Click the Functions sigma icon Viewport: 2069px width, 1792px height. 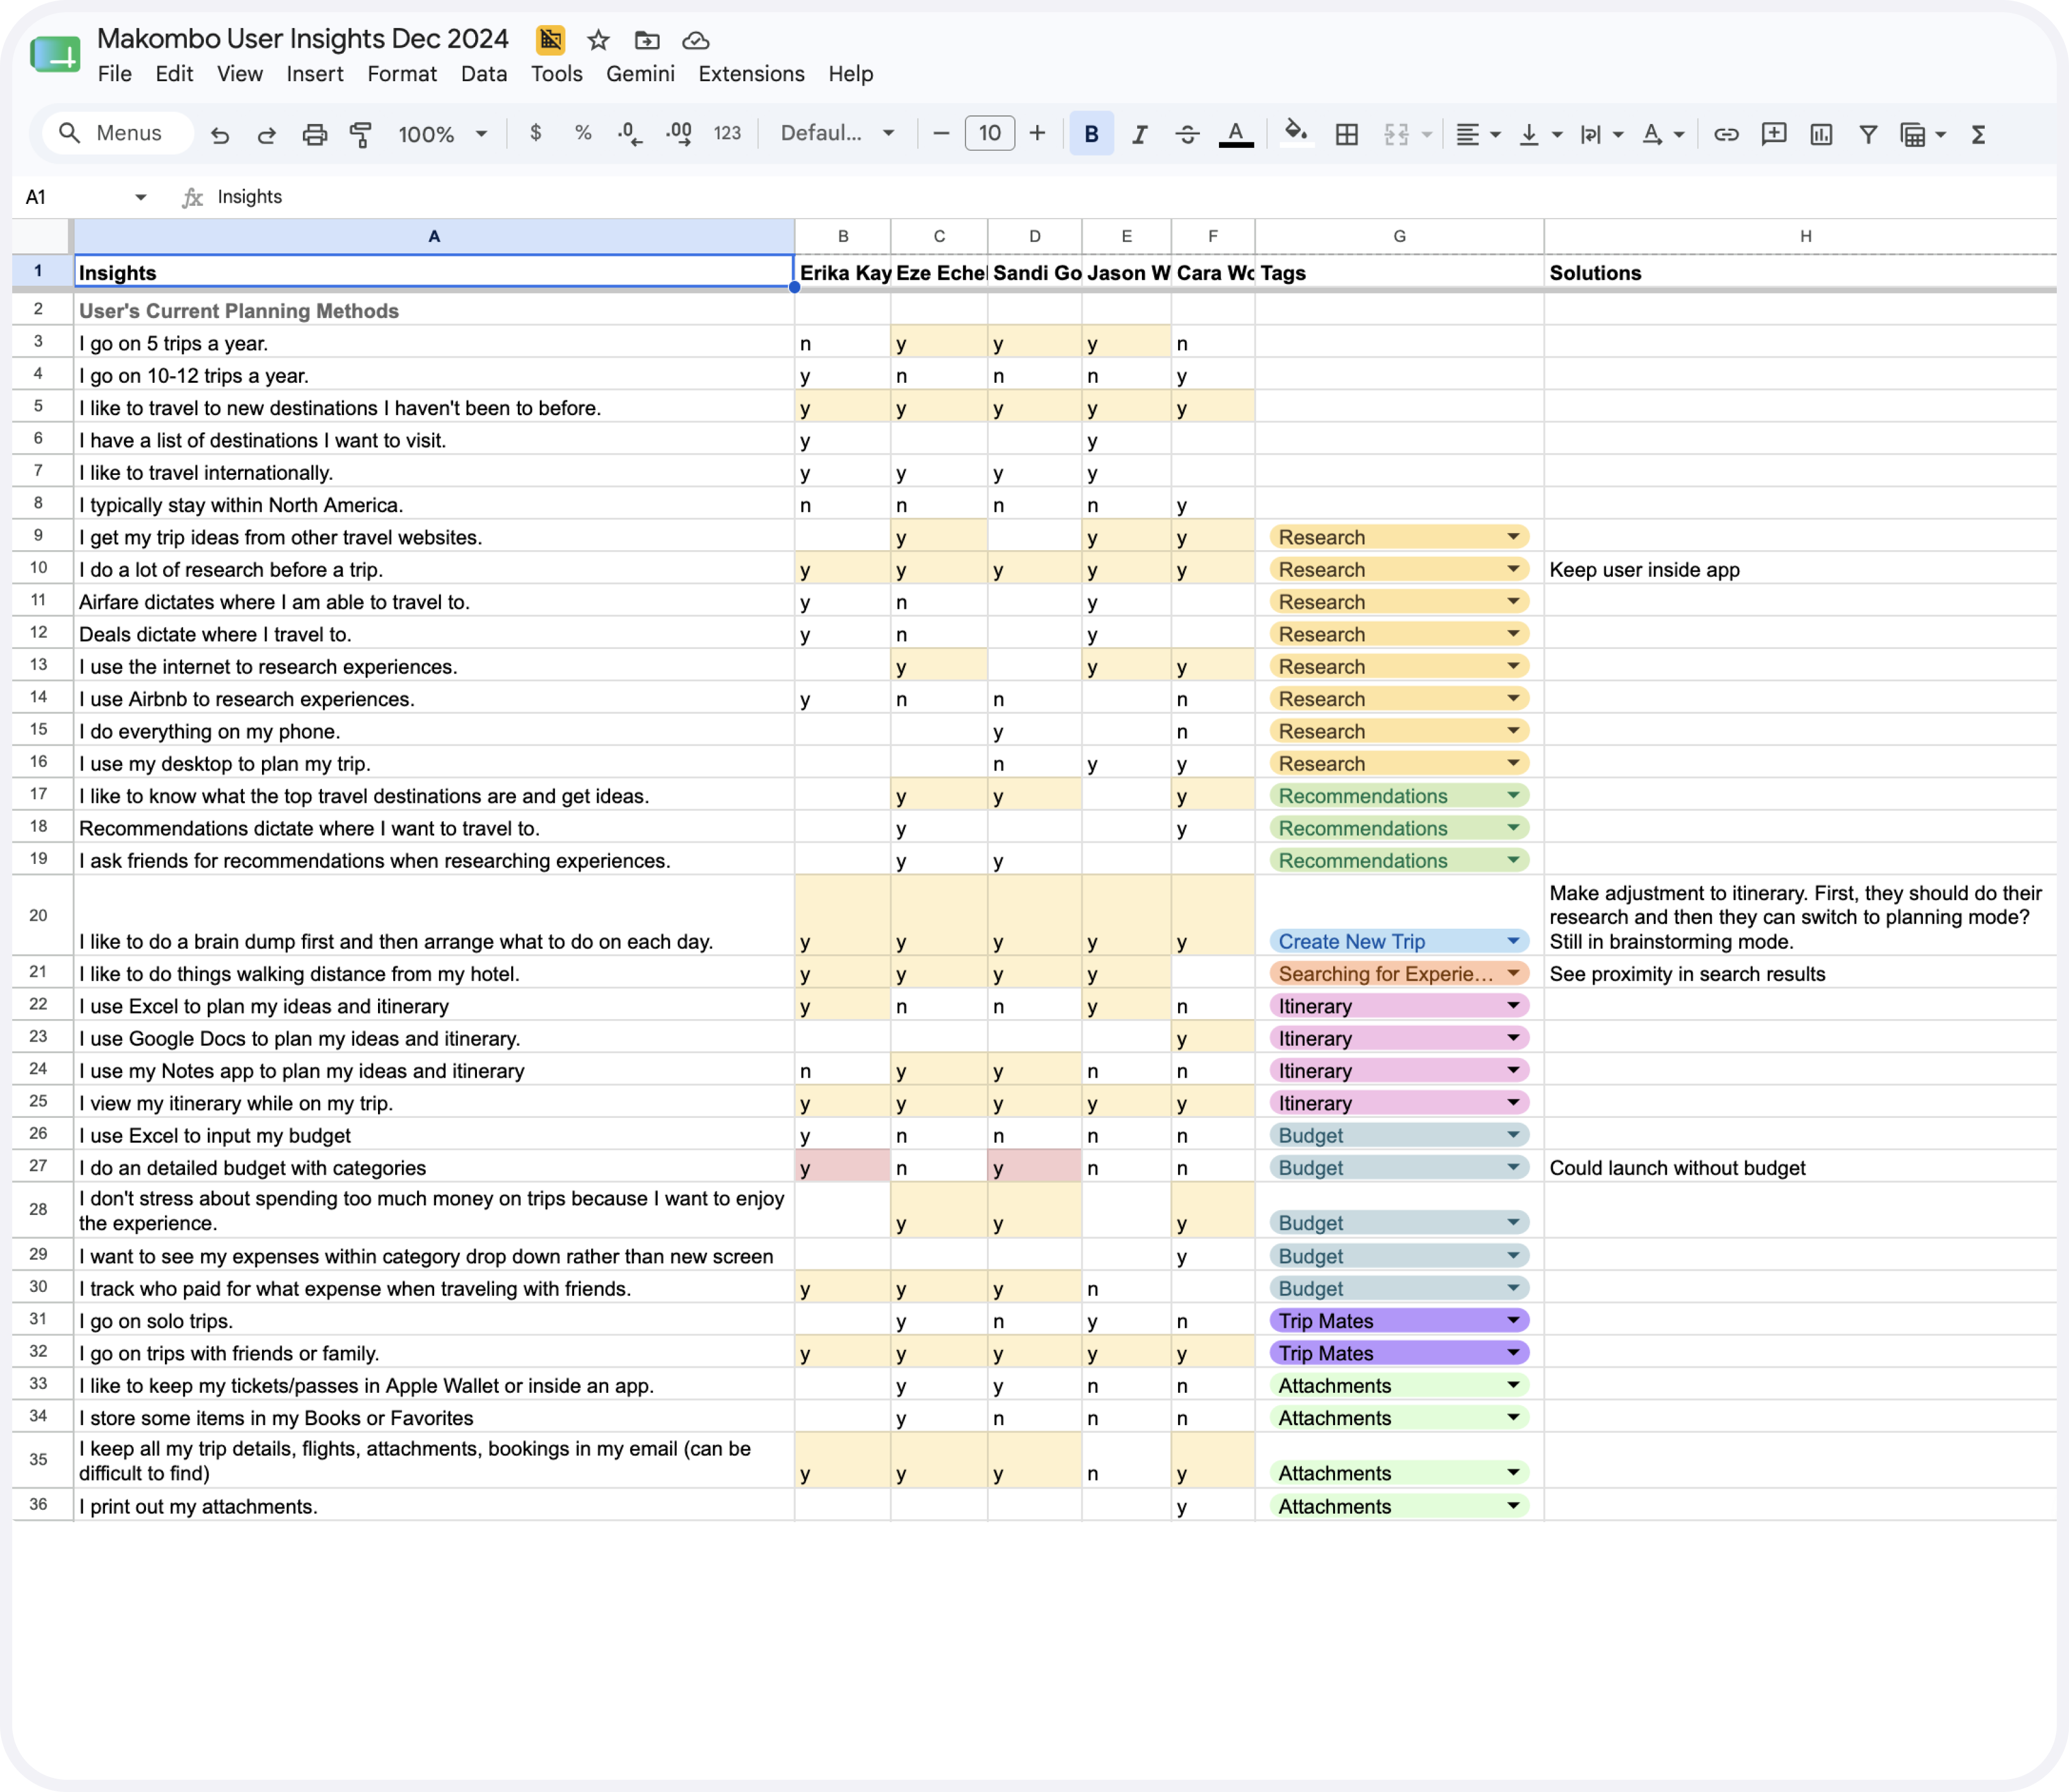[1978, 134]
